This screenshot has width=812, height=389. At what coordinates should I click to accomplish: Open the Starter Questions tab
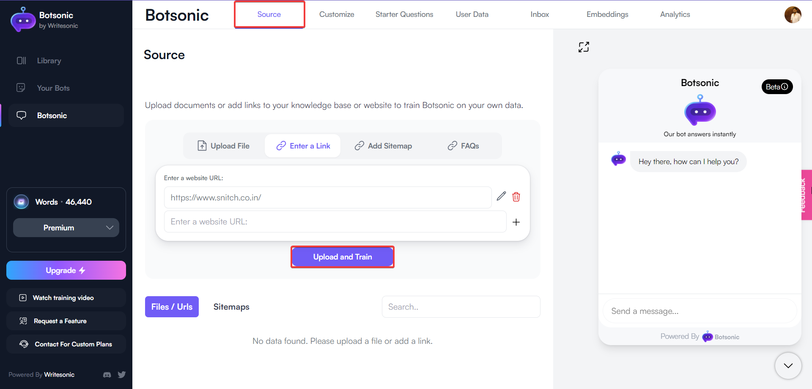coord(404,14)
